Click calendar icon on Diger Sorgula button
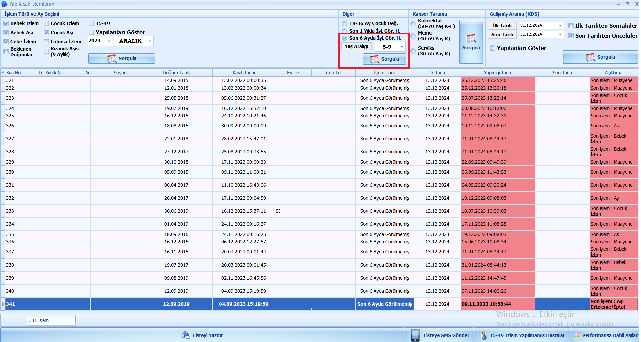The image size is (641, 342). [375, 59]
